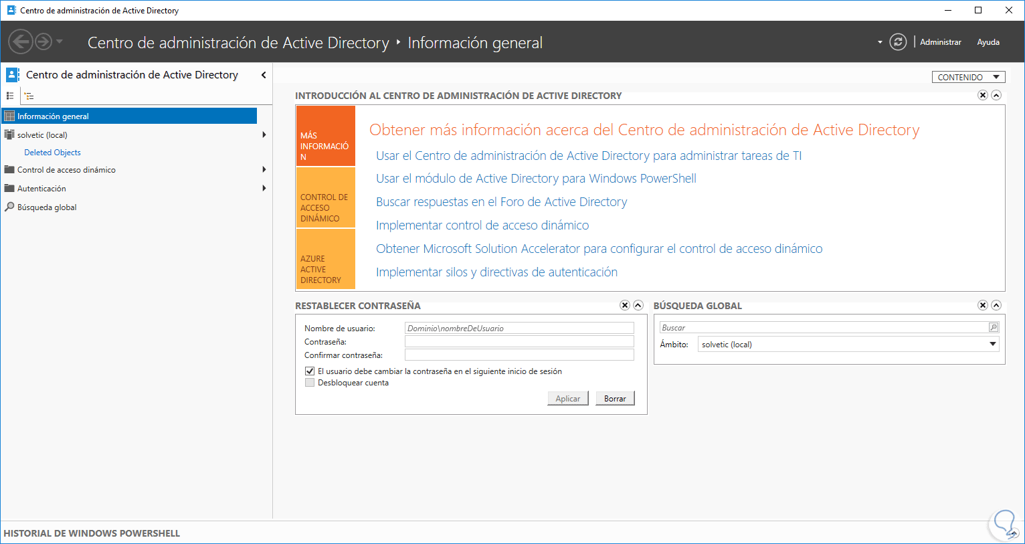
Task: Select solvetic (local) domain node
Action: (42, 134)
